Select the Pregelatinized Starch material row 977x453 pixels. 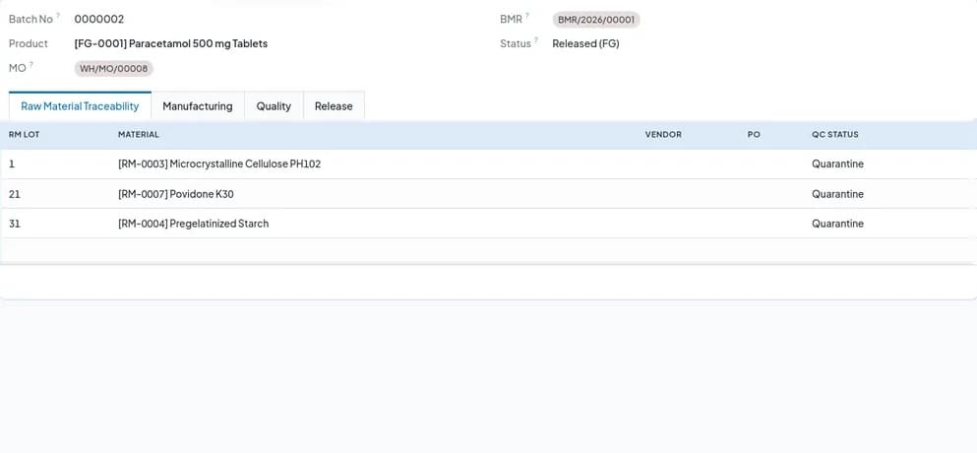tap(486, 224)
